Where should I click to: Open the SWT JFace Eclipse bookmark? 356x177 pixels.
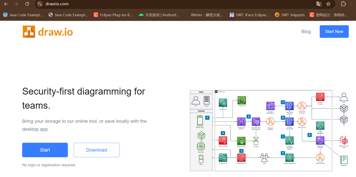click(x=249, y=15)
